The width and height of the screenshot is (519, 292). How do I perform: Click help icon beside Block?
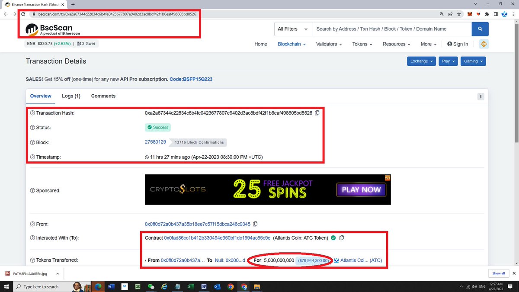[32, 142]
